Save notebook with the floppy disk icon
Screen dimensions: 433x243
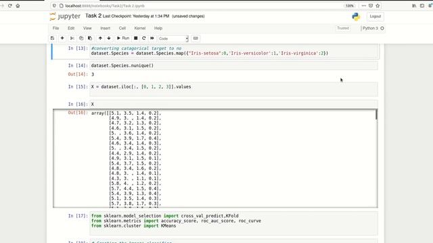53,38
